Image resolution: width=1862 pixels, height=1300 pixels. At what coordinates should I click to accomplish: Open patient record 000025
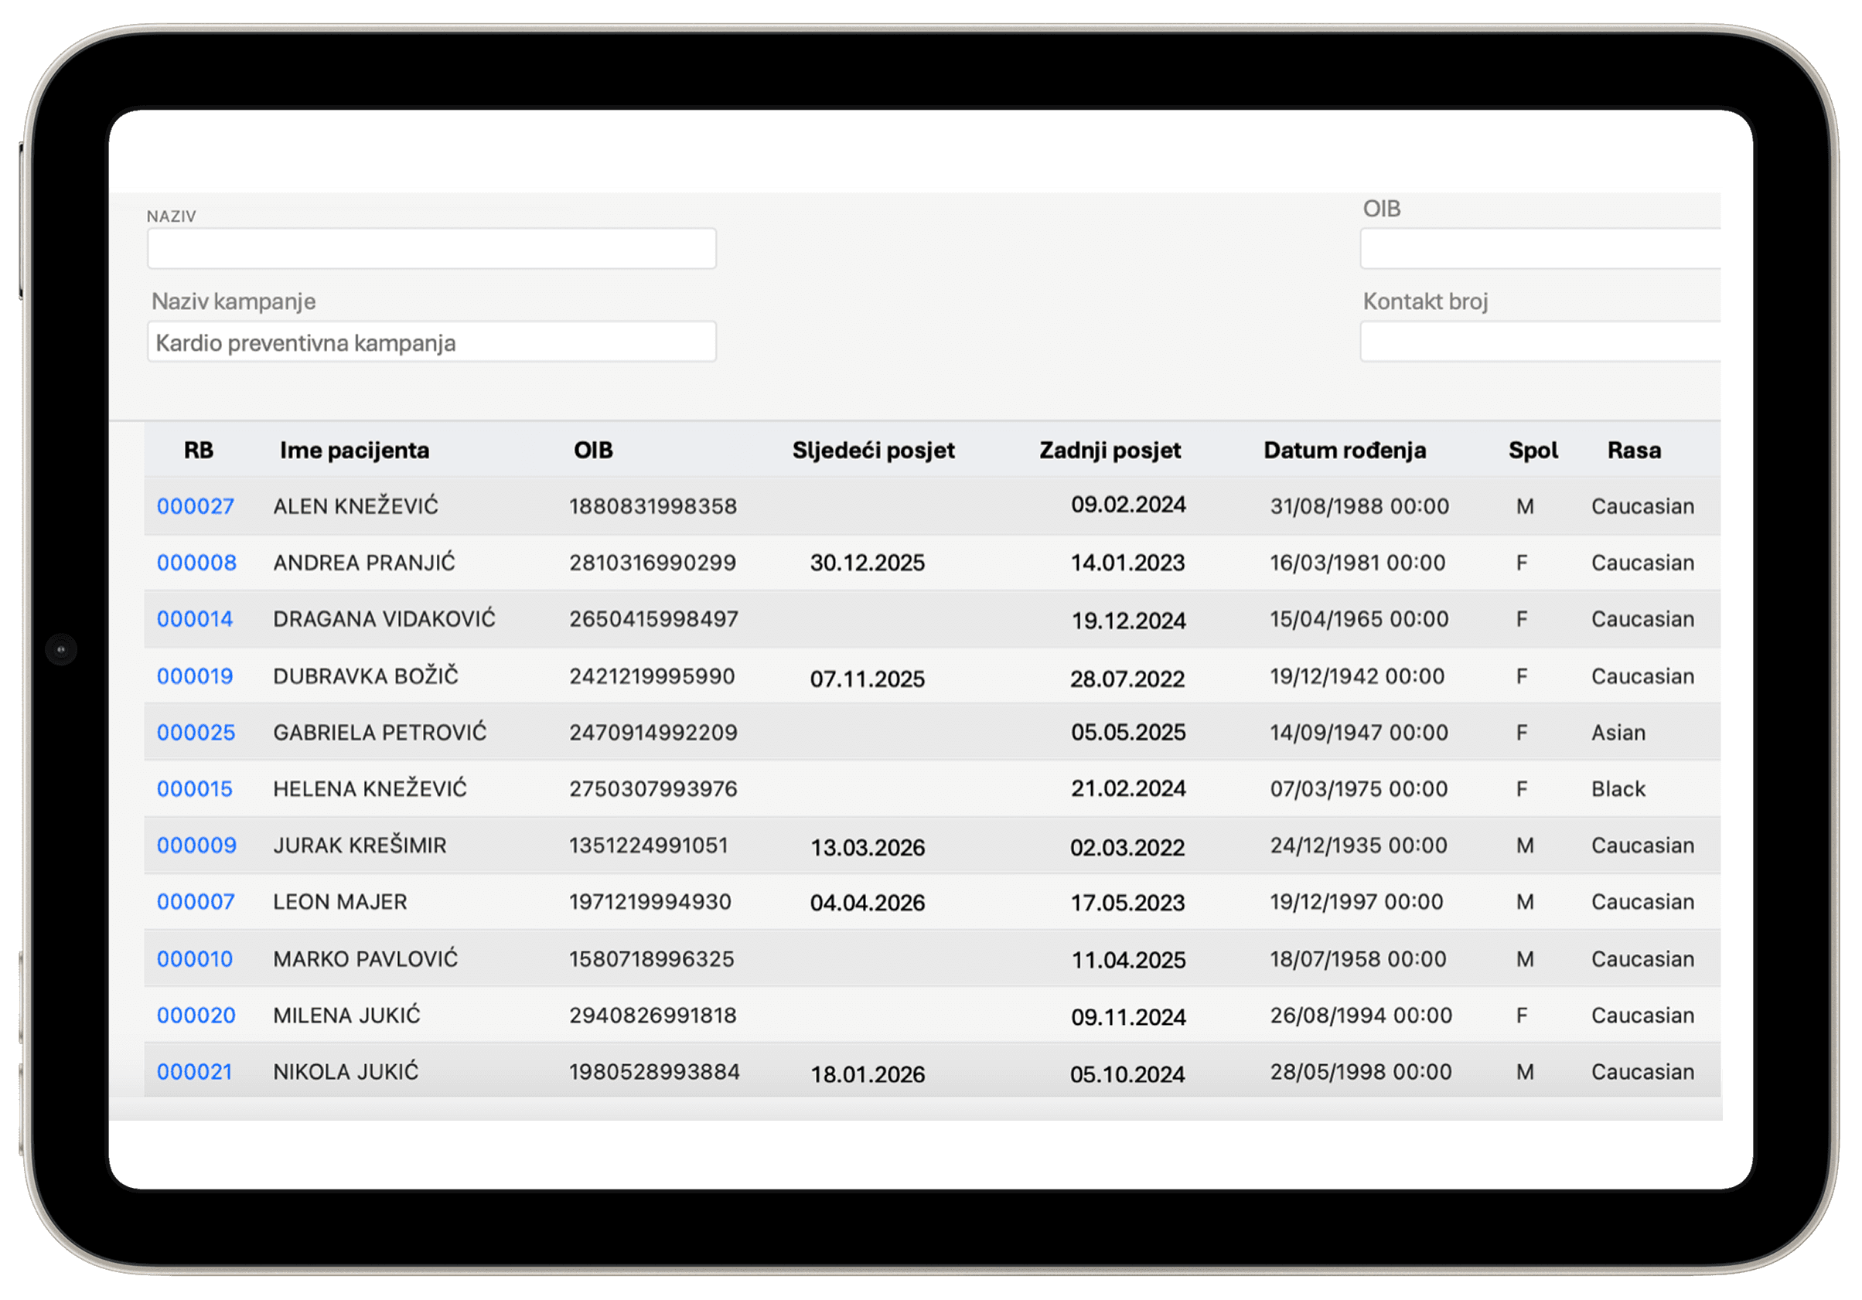click(196, 733)
